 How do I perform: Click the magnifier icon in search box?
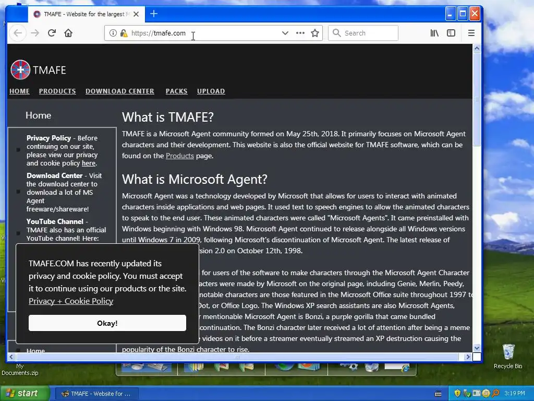(x=336, y=33)
